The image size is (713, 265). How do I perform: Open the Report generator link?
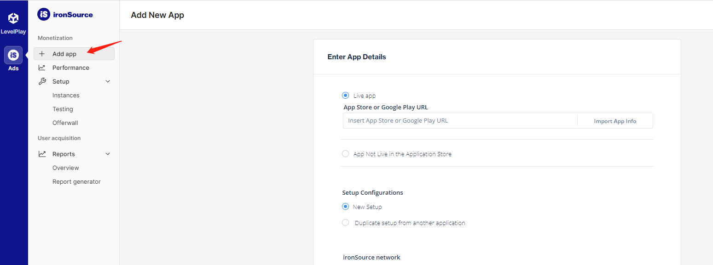pos(76,181)
